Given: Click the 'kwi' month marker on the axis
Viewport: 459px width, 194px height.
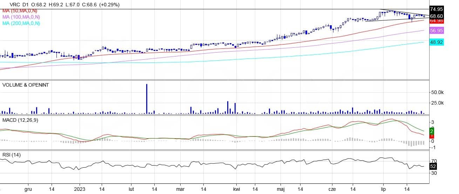Looking at the screenshot, I should tap(237, 189).
